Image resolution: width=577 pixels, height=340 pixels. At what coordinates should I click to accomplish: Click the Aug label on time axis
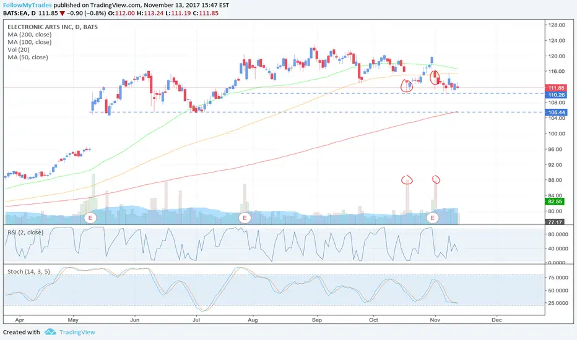tap(253, 320)
